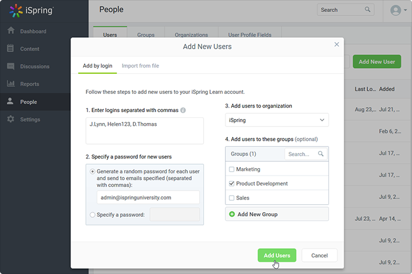Click the Apr 14 date cell

(390, 219)
